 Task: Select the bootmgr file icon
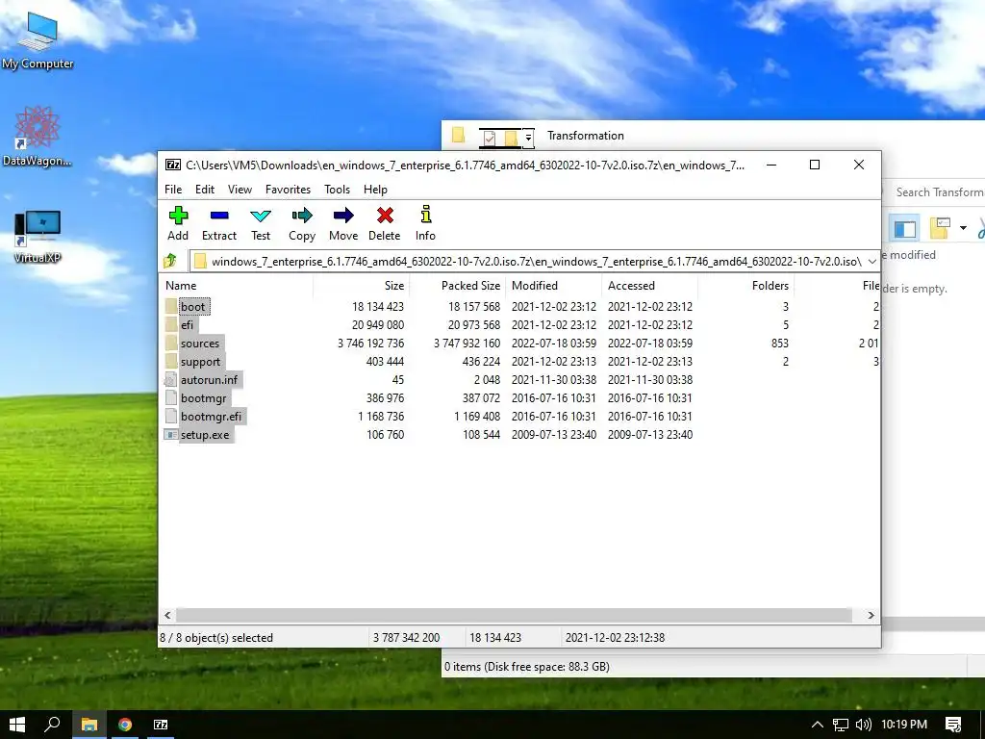170,397
